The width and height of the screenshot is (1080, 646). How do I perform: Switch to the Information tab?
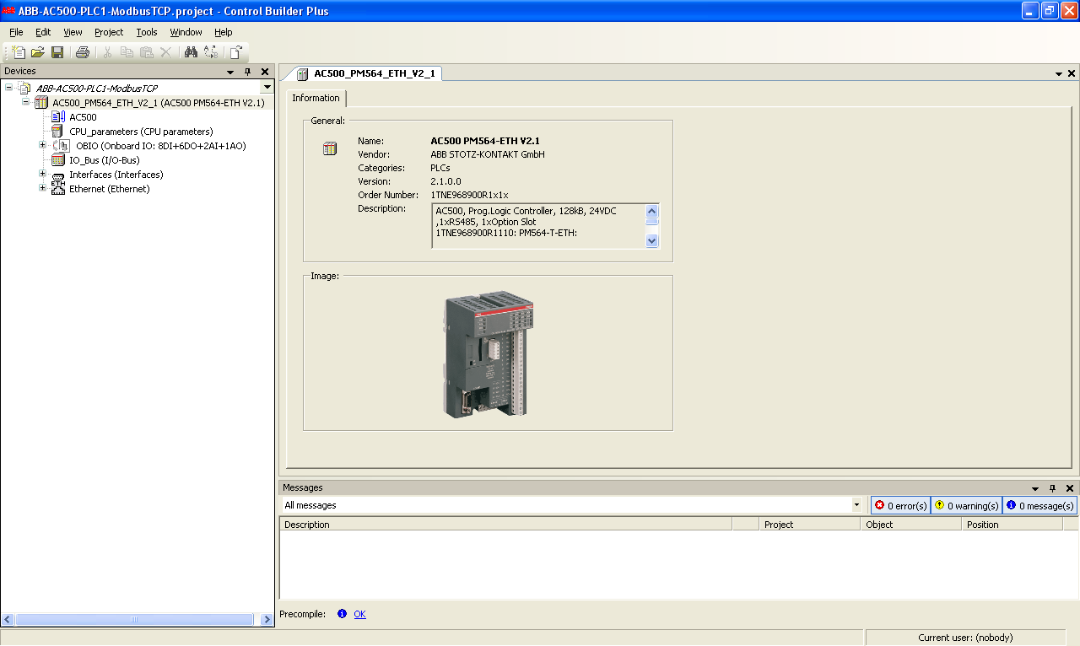315,98
